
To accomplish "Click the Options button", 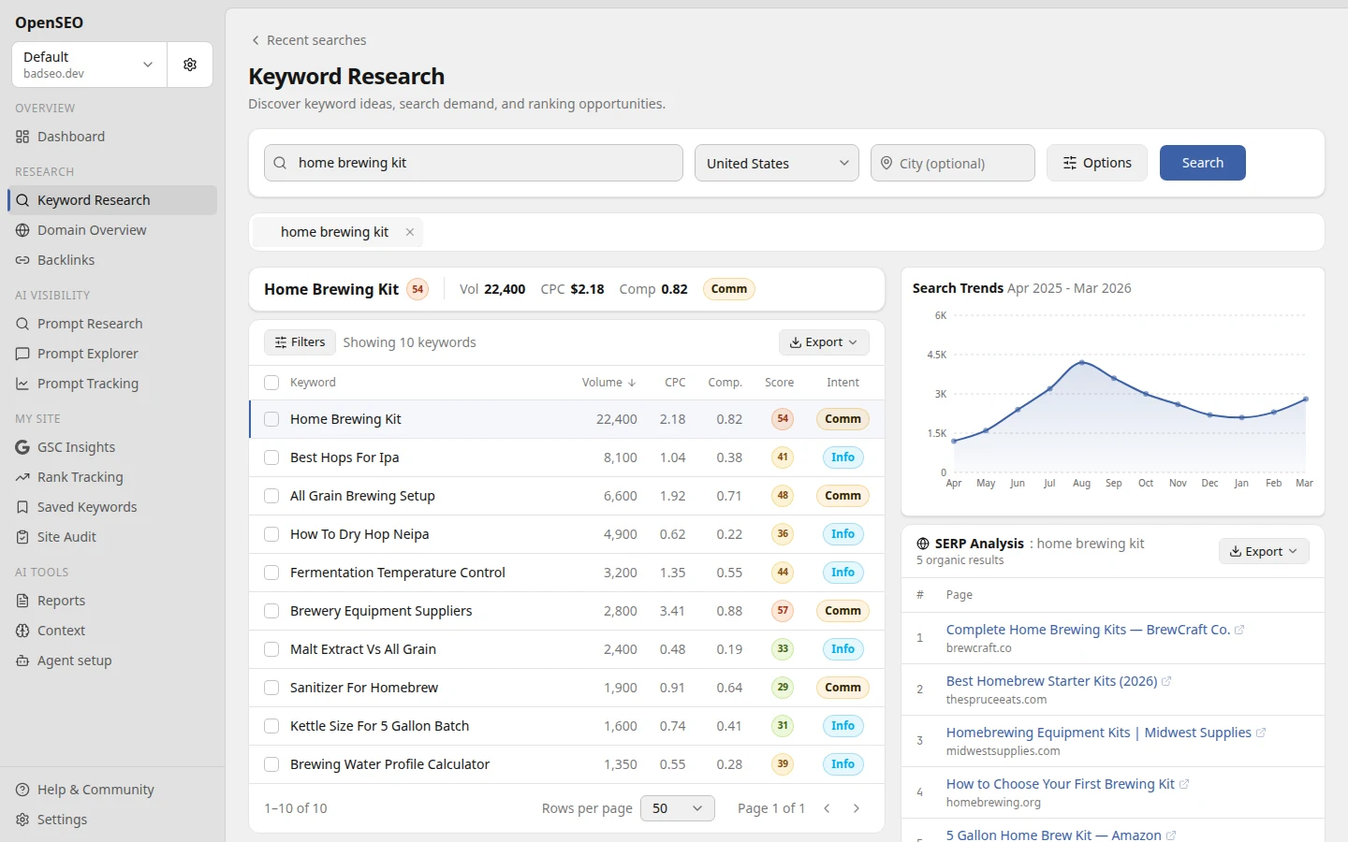I will click(x=1097, y=163).
